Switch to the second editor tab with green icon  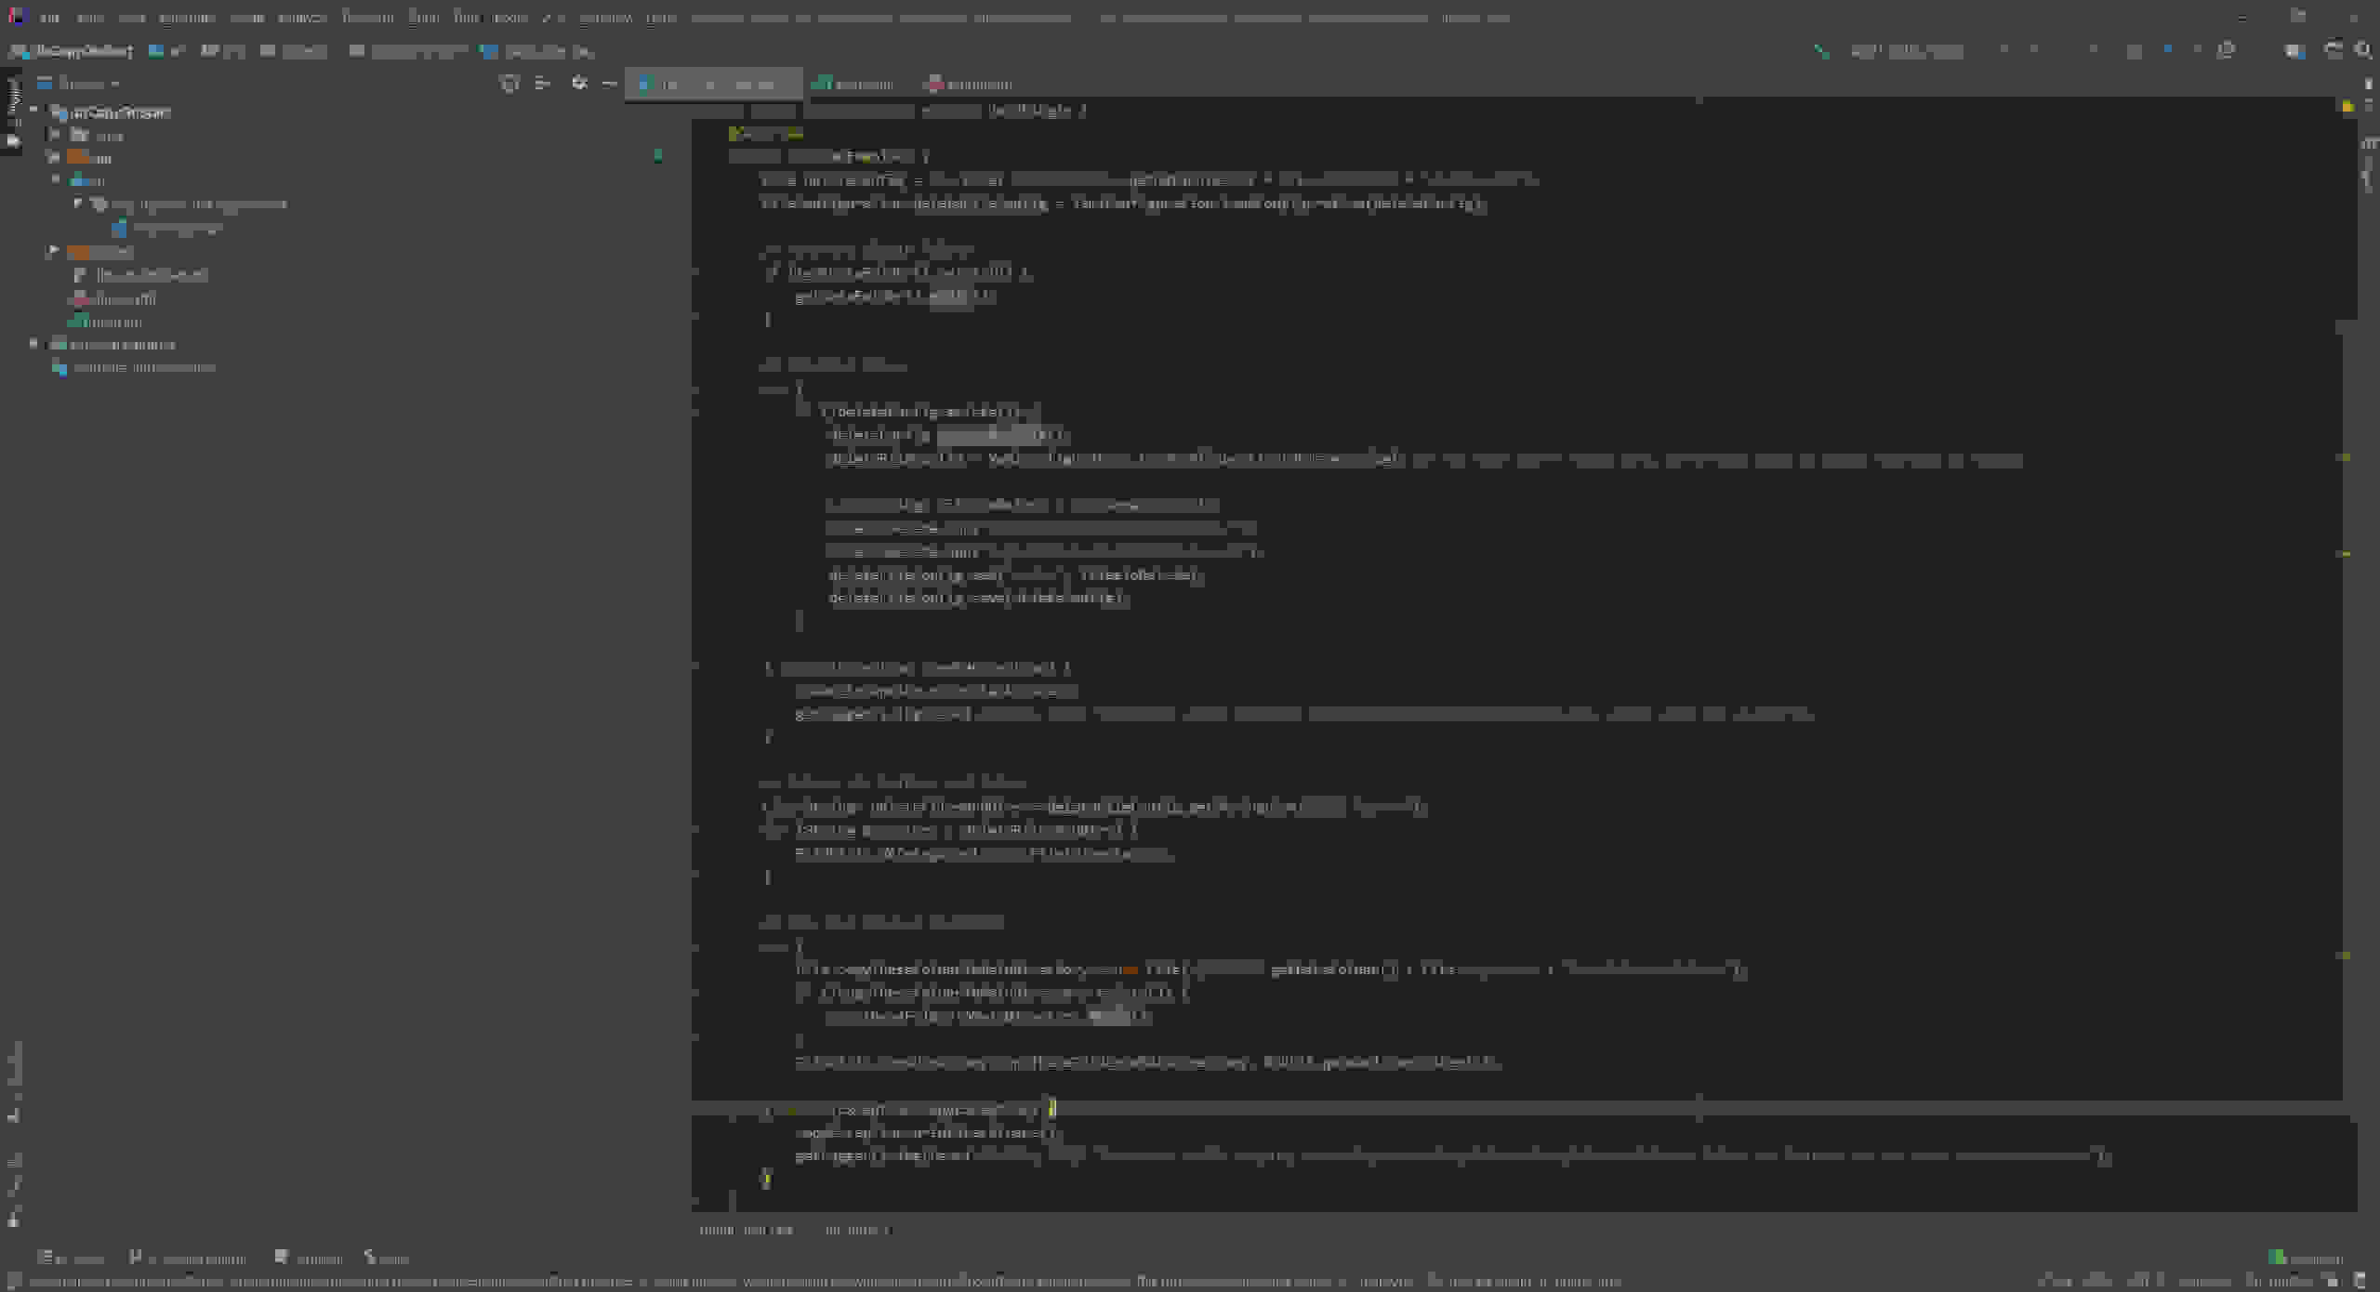tap(854, 85)
